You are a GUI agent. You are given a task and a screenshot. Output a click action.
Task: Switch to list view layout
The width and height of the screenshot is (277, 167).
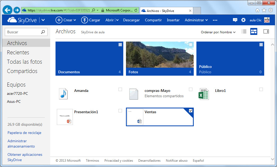(244, 31)
